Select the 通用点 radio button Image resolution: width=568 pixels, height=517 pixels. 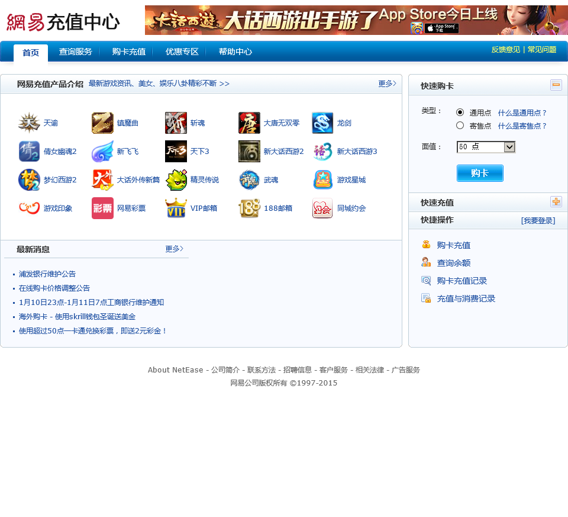[x=460, y=113]
